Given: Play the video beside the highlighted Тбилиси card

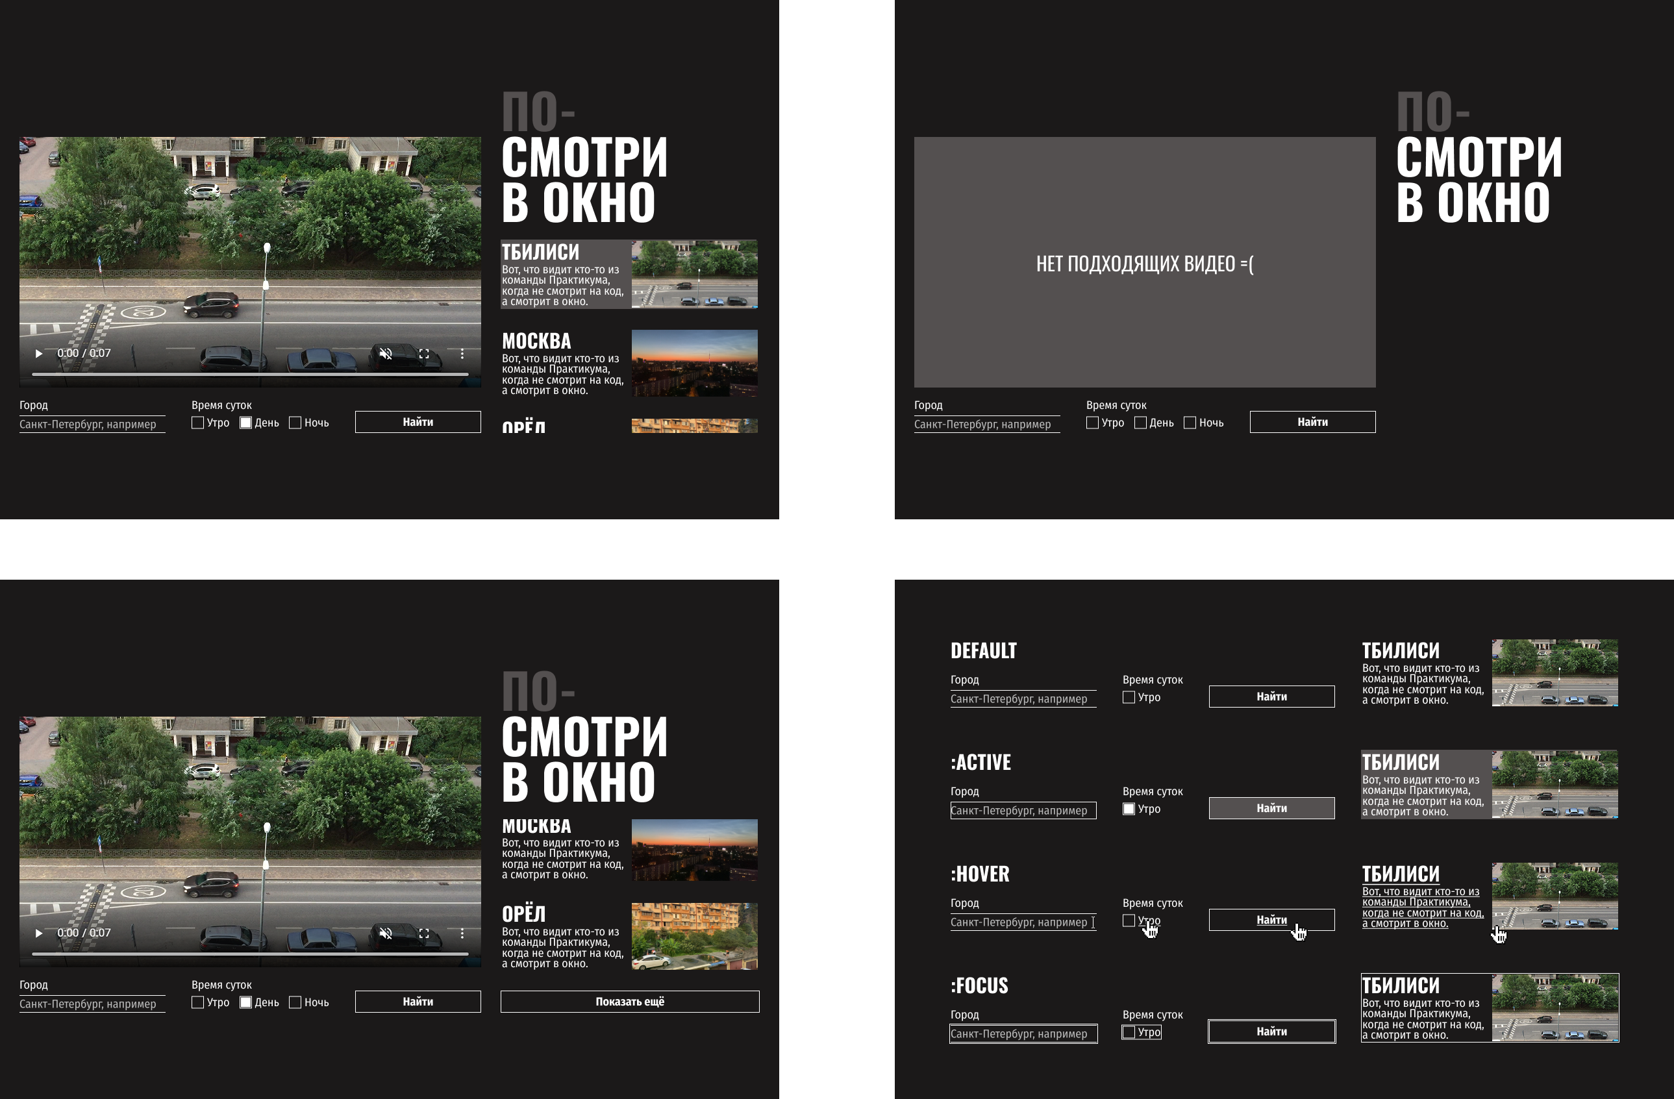Looking at the screenshot, I should (39, 354).
